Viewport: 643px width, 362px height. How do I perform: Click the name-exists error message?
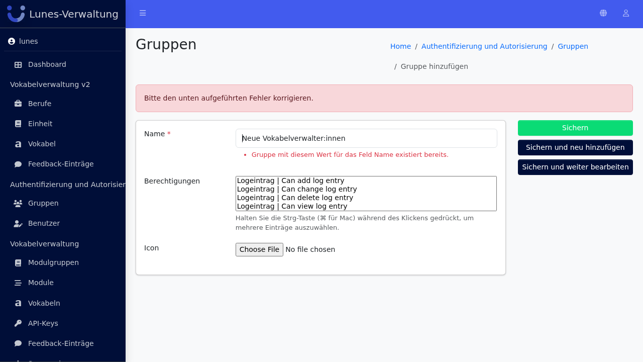tap(350, 155)
